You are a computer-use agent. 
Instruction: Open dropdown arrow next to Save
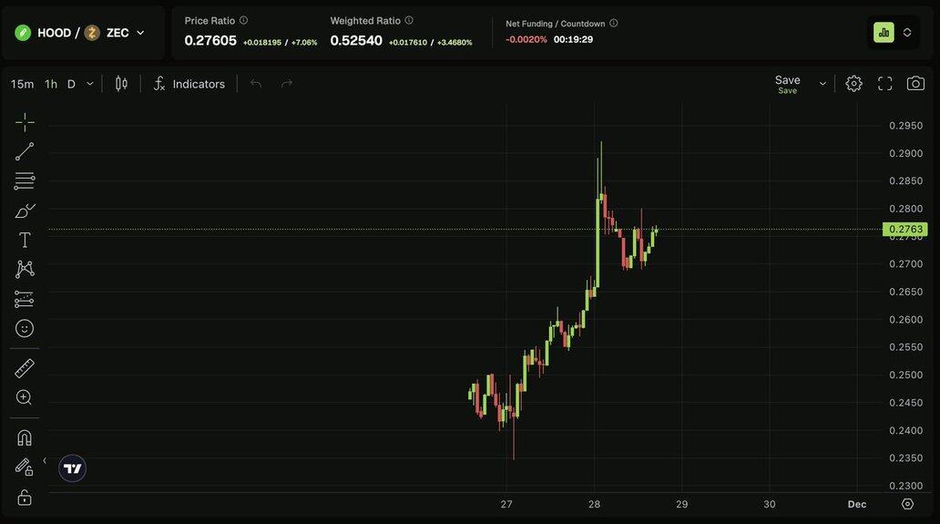(822, 84)
